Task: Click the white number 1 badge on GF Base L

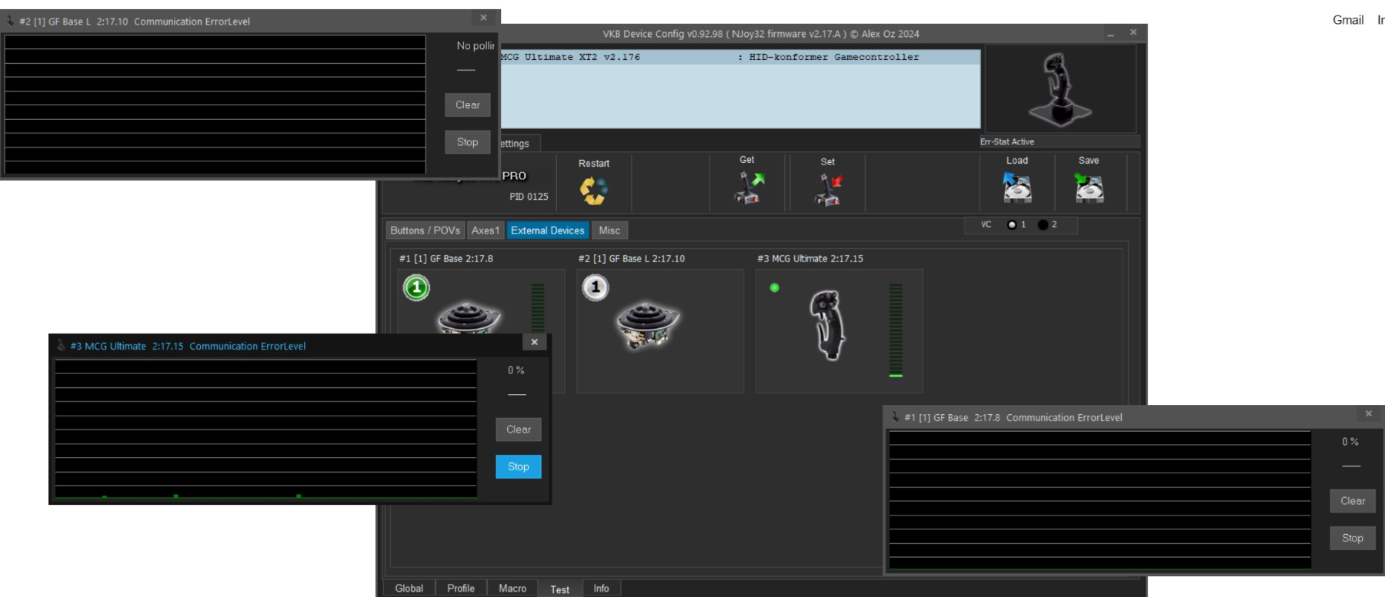Action: coord(595,288)
